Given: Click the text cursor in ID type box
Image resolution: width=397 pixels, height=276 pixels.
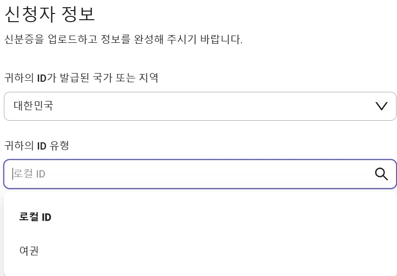Looking at the screenshot, I should [13, 174].
